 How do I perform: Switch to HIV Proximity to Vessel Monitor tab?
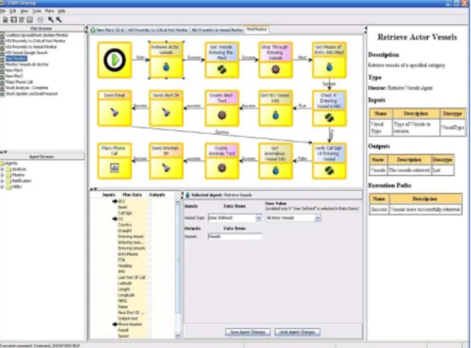(x=217, y=30)
